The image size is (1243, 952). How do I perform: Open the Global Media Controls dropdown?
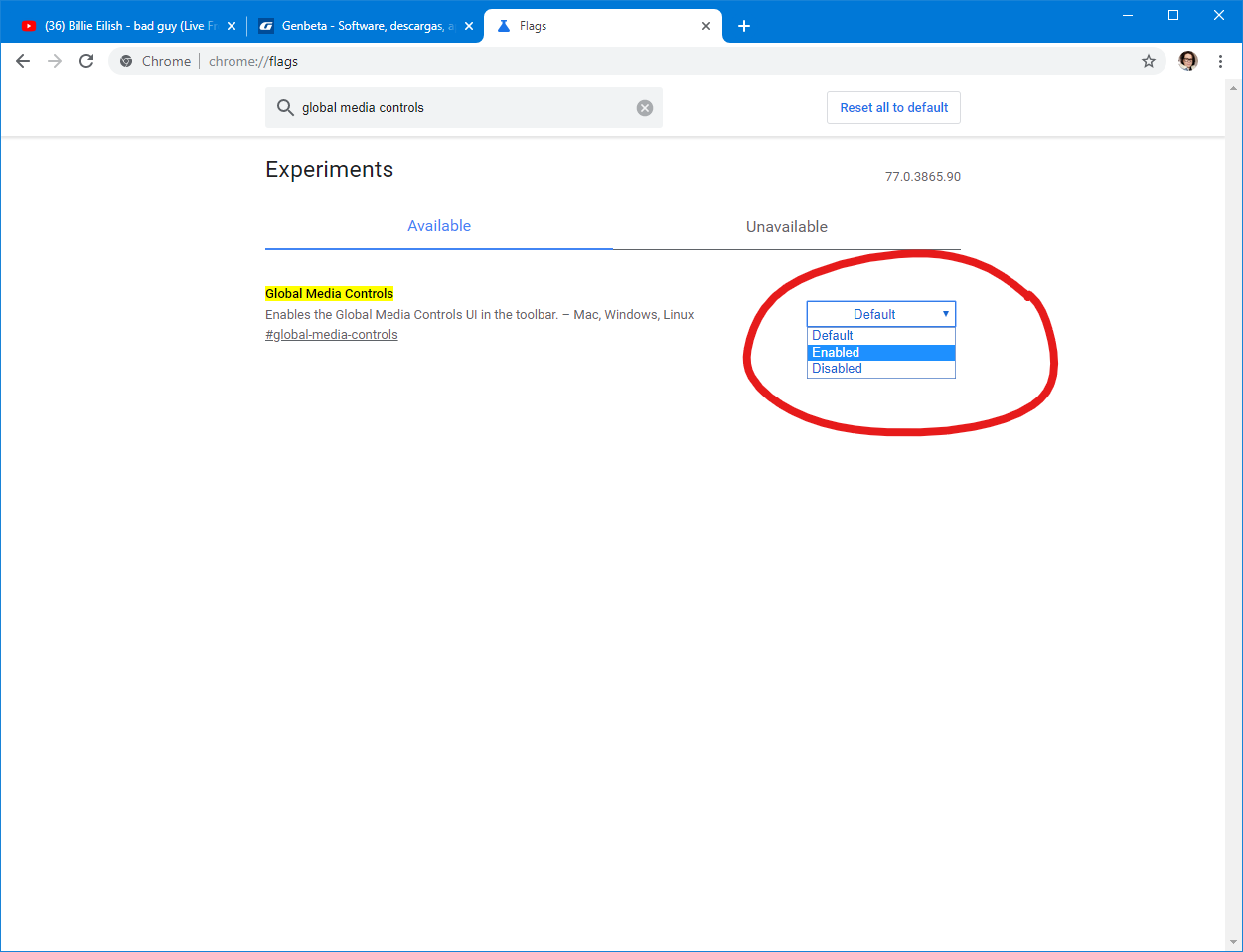pos(880,314)
